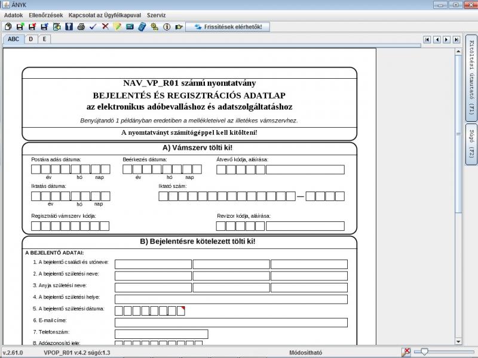Print the form with the printer icon
The image size is (478, 358).
click(x=81, y=27)
